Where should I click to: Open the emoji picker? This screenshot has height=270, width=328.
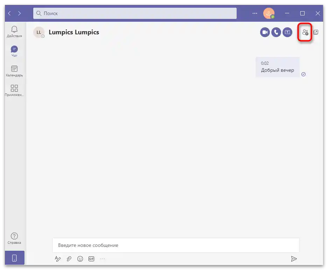(80, 259)
